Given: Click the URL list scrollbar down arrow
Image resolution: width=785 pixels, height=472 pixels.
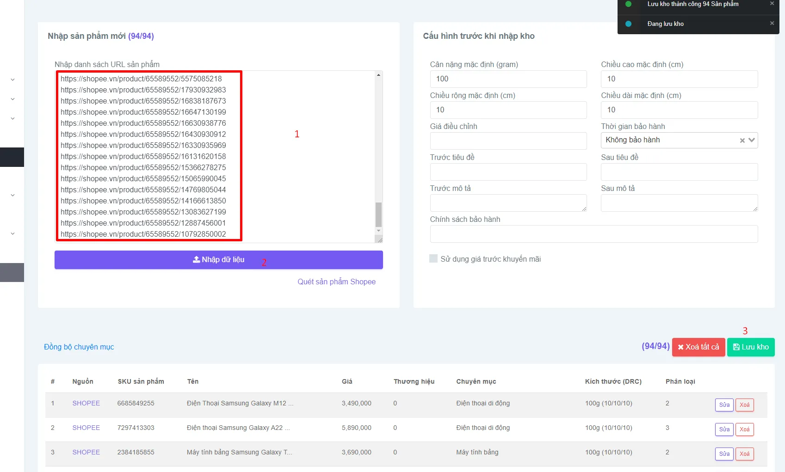Looking at the screenshot, I should coord(378,230).
